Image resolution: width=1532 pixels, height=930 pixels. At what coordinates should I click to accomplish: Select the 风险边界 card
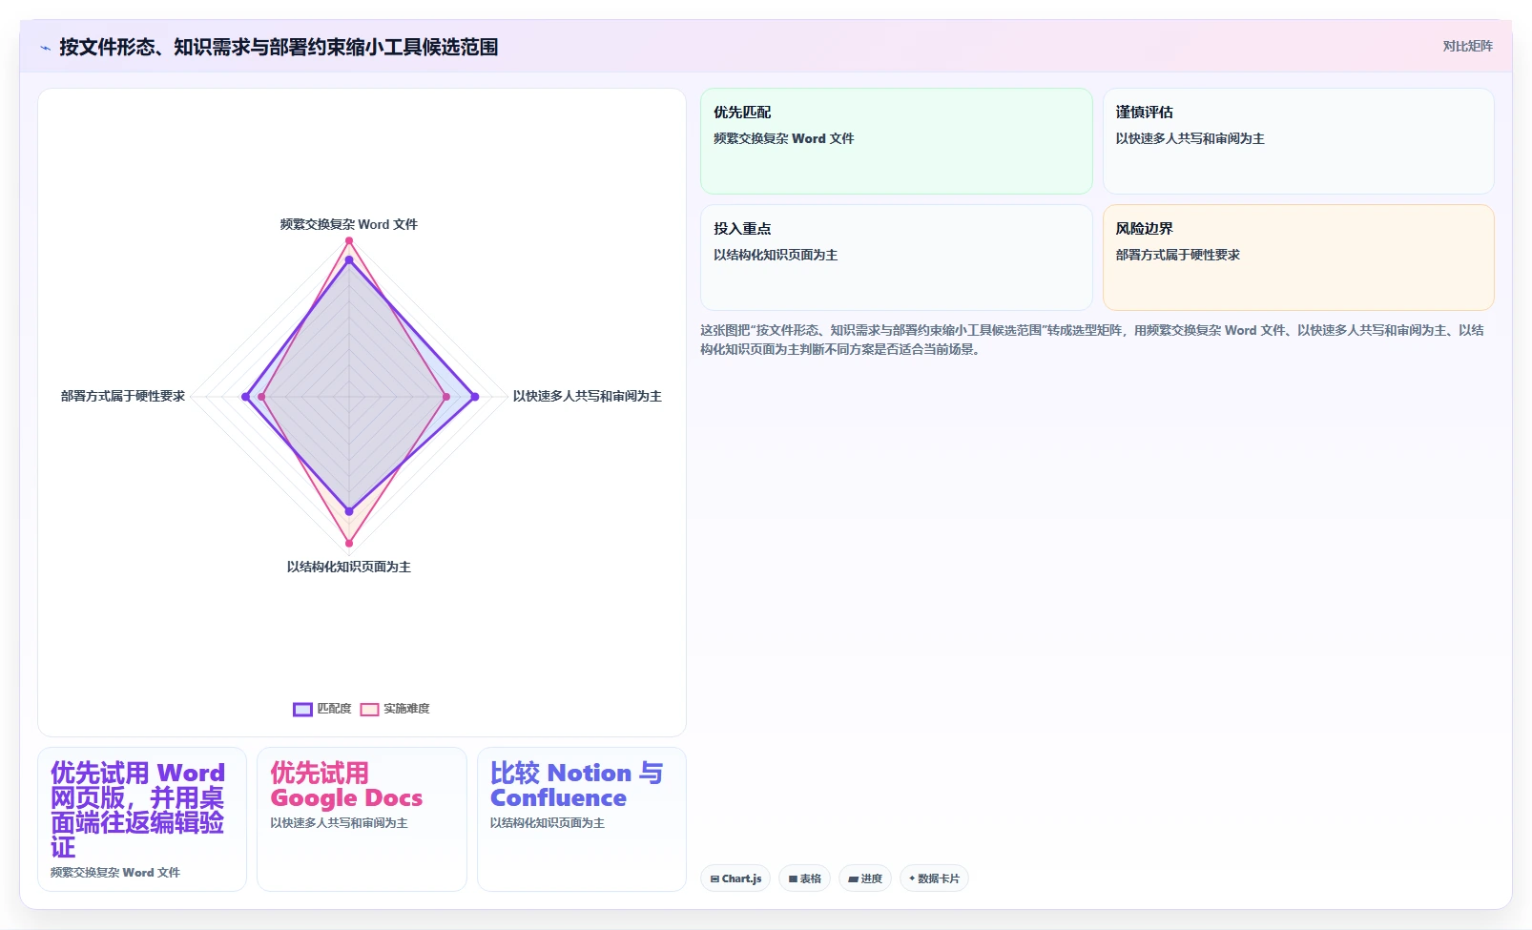click(x=1298, y=258)
